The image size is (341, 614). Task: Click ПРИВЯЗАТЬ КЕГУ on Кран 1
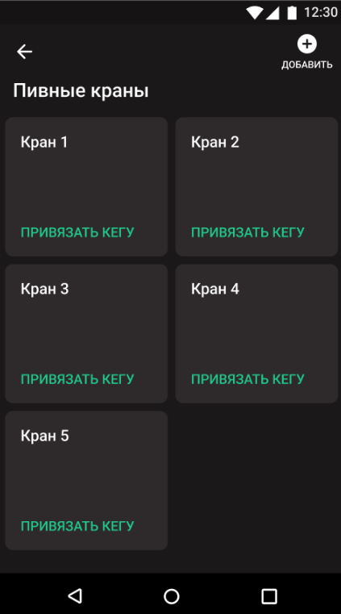[77, 232]
